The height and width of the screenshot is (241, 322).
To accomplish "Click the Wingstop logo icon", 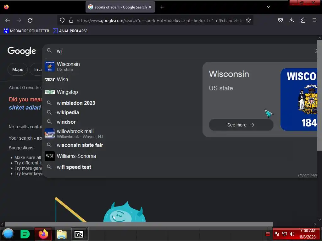I will [x=50, y=92].
